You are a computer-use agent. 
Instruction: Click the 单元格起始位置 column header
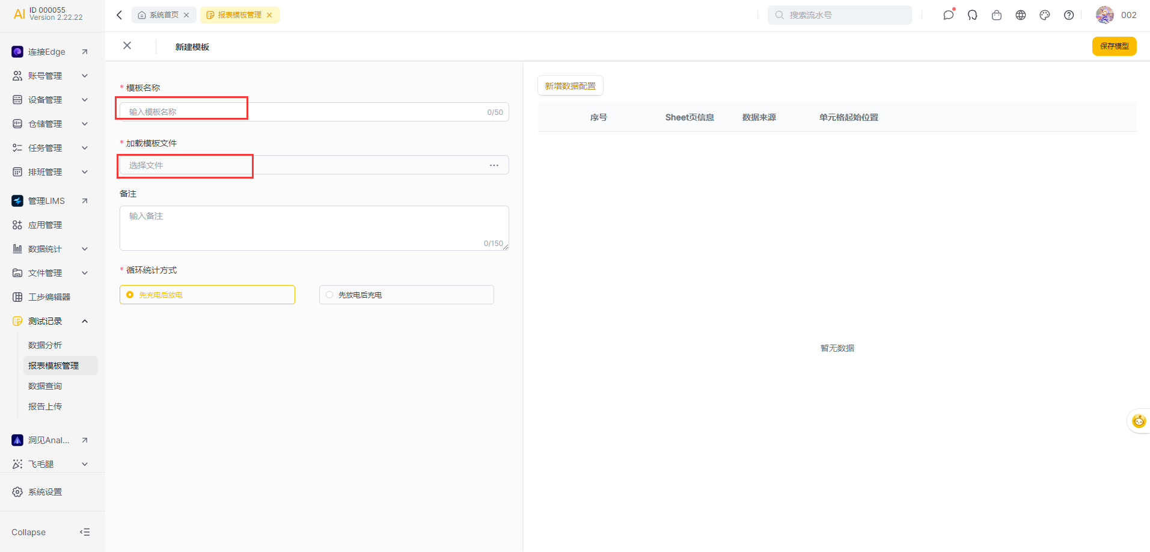click(849, 117)
